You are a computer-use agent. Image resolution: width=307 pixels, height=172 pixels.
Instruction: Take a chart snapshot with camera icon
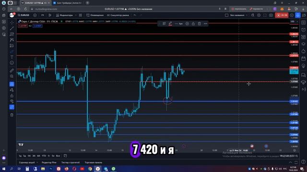(x=271, y=15)
